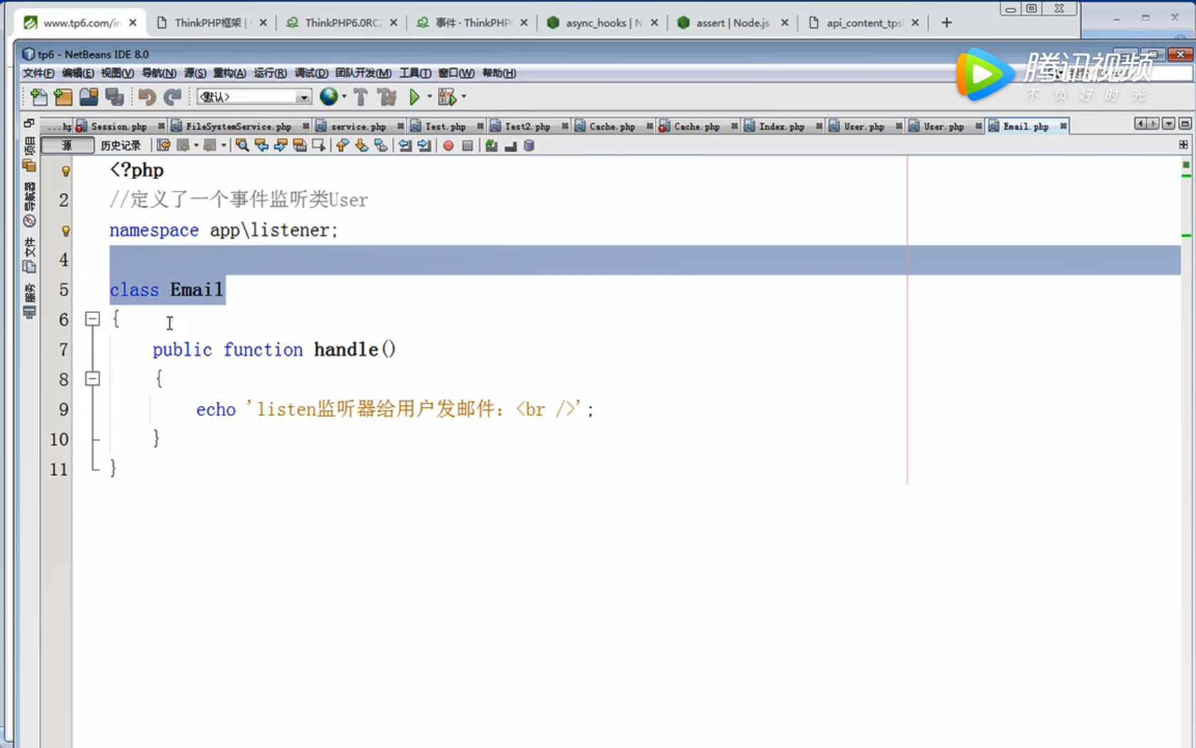Click the Clean and Build icon
The height and width of the screenshot is (748, 1196).
pos(387,97)
